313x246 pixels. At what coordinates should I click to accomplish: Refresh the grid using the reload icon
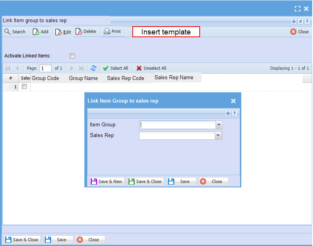[94, 68]
